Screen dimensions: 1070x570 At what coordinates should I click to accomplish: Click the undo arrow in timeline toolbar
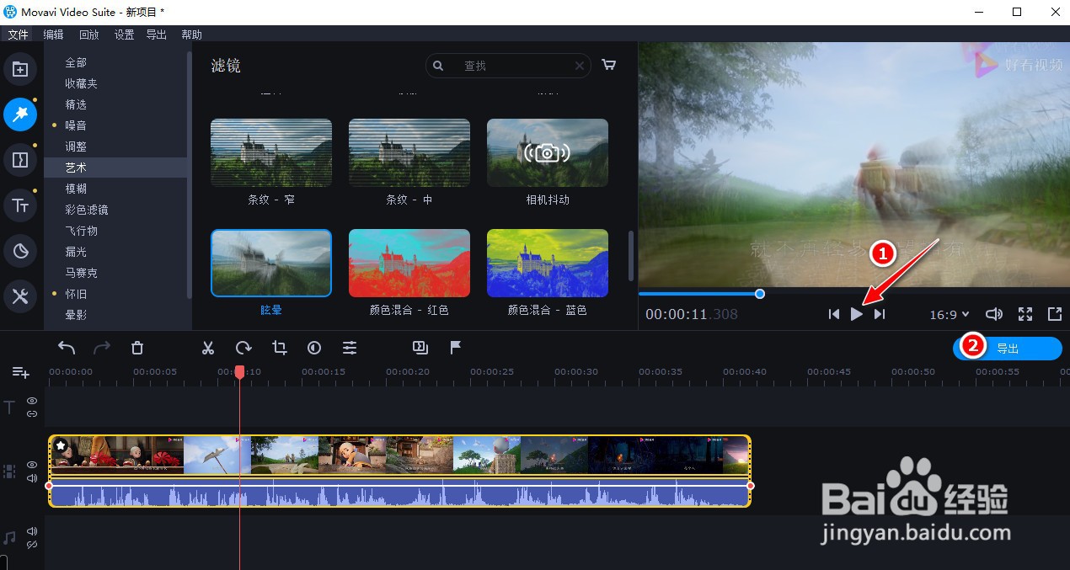point(67,347)
